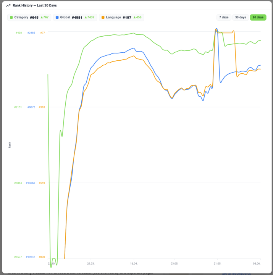Click the green Category color square
Viewport: 273px width, 275px height.
(11, 17)
